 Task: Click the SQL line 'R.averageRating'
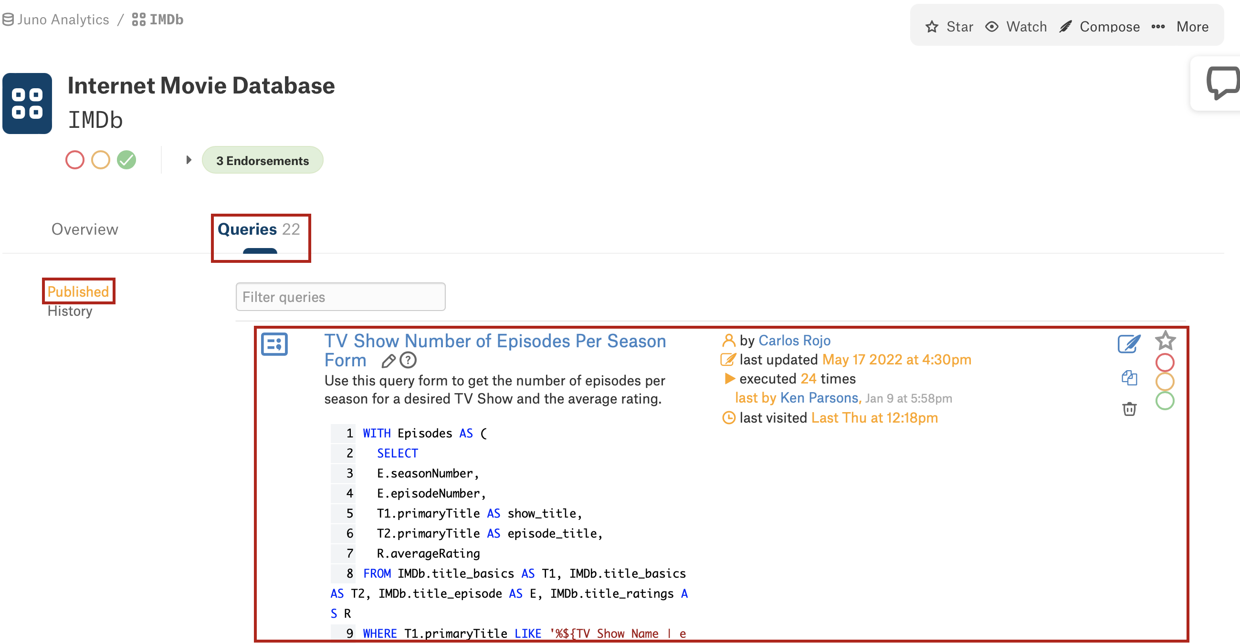click(x=429, y=553)
